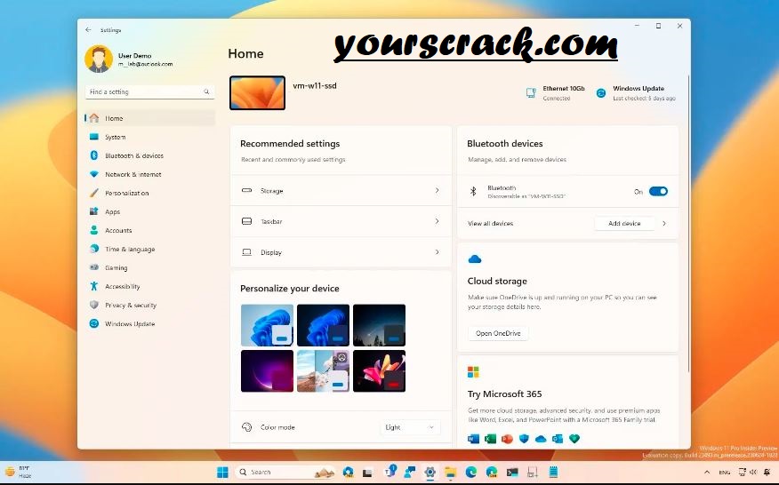Open the Windows Update sidebar icon
This screenshot has width=779, height=485.
[94, 323]
